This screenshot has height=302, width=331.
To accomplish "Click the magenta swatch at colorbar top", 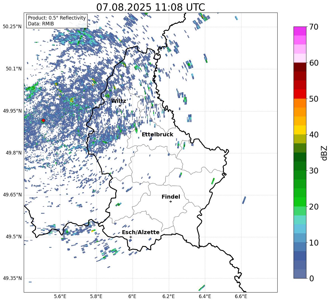I will coord(300,31).
